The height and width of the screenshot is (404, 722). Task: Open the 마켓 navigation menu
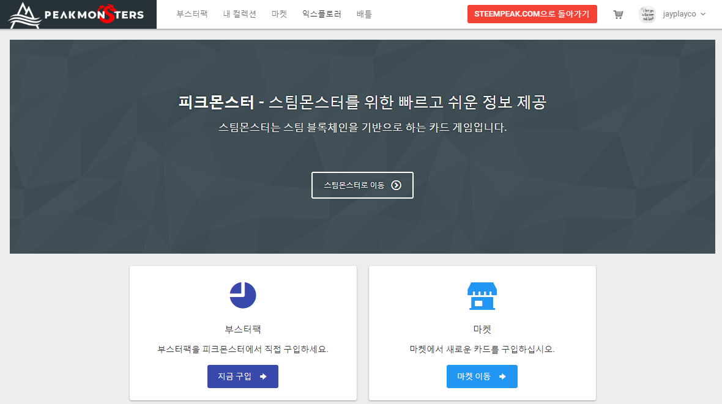coord(279,14)
